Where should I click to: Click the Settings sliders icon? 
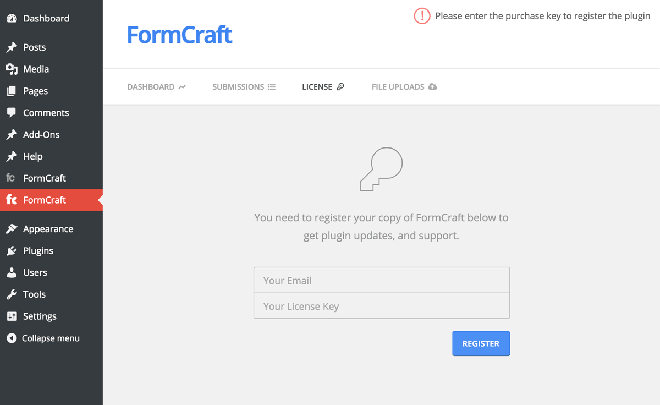(12, 316)
